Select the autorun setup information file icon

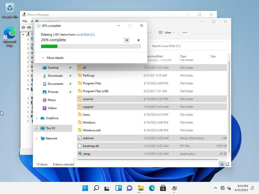click(80, 138)
